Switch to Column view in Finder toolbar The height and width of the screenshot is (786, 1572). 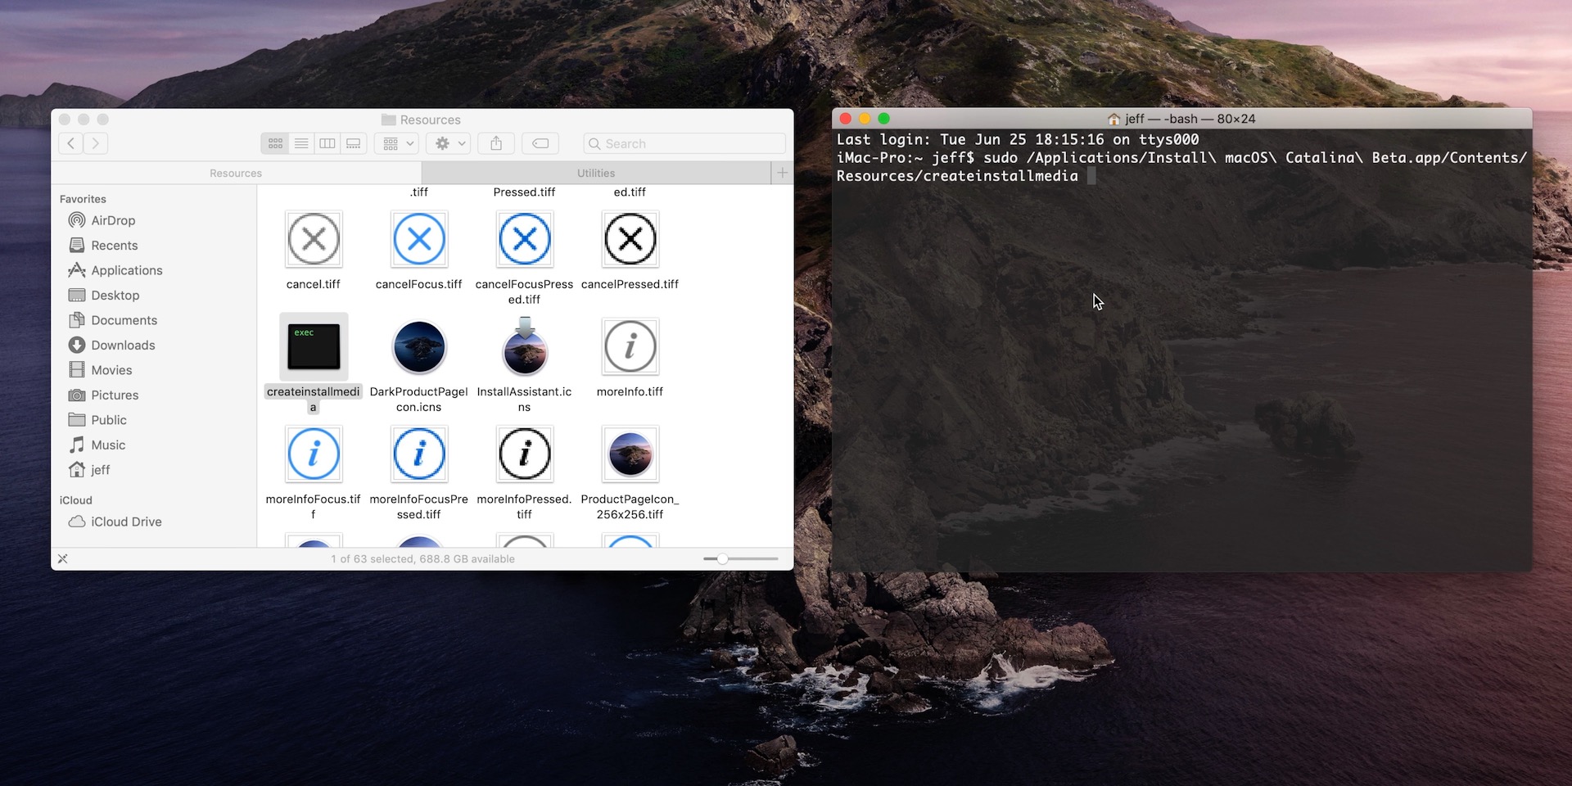click(327, 142)
